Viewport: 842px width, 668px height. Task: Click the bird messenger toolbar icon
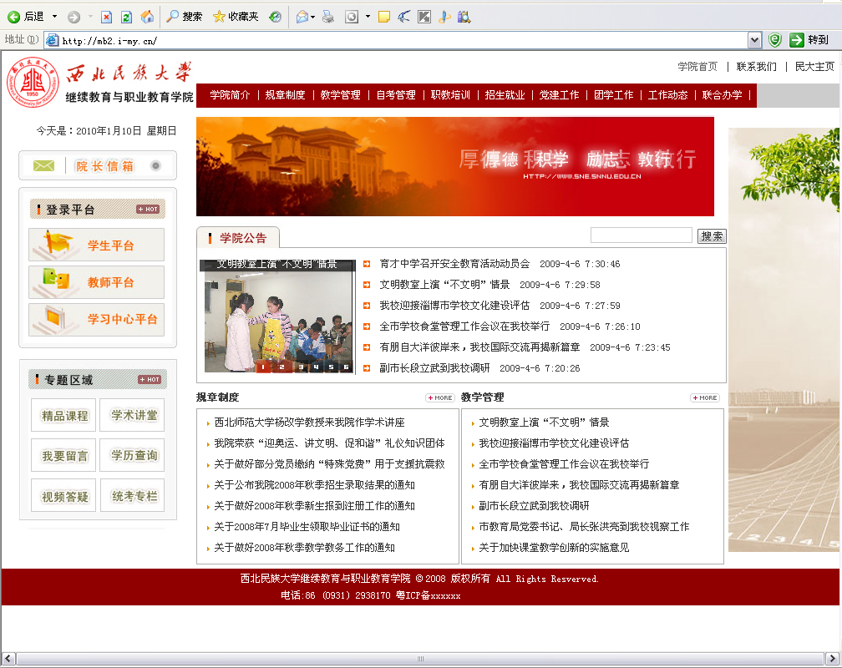(403, 18)
